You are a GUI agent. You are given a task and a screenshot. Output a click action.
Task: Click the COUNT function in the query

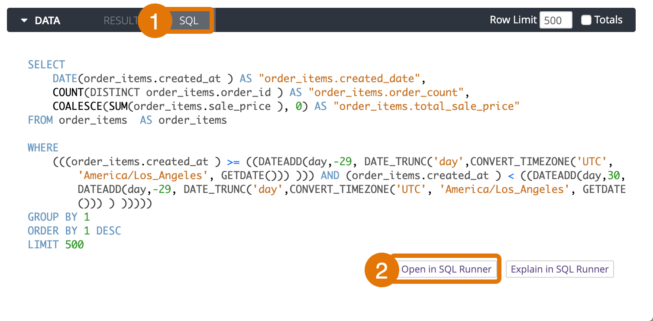point(67,93)
